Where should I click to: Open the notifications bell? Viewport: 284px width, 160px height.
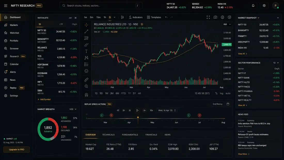click(253, 6)
